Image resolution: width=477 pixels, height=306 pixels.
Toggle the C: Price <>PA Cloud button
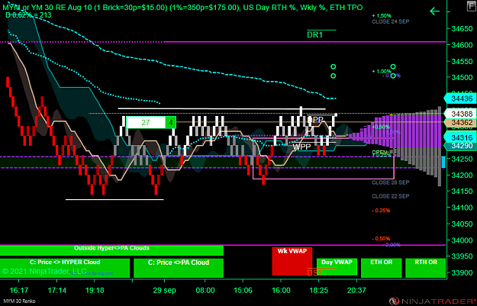[179, 268]
